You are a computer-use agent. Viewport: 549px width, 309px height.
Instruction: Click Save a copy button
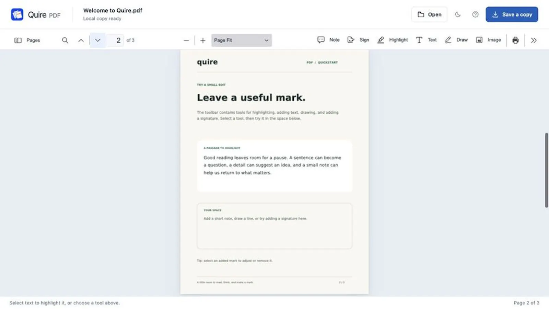coord(512,14)
